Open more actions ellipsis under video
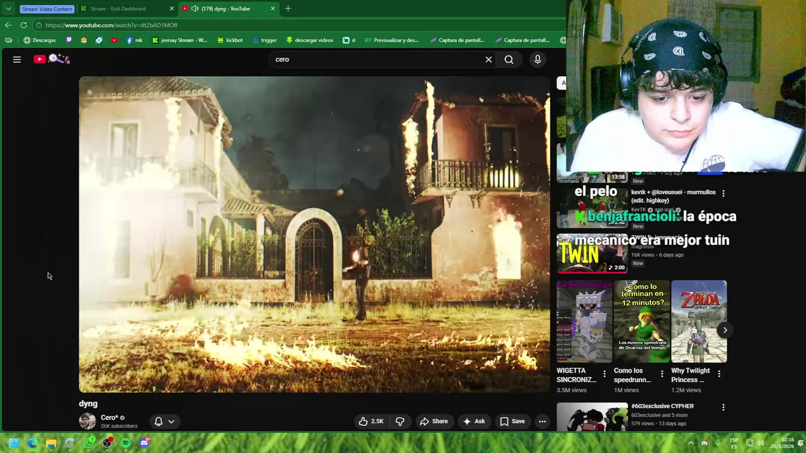The image size is (806, 453). click(542, 422)
